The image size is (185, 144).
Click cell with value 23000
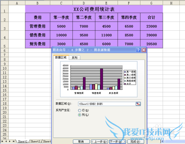(151, 26)
